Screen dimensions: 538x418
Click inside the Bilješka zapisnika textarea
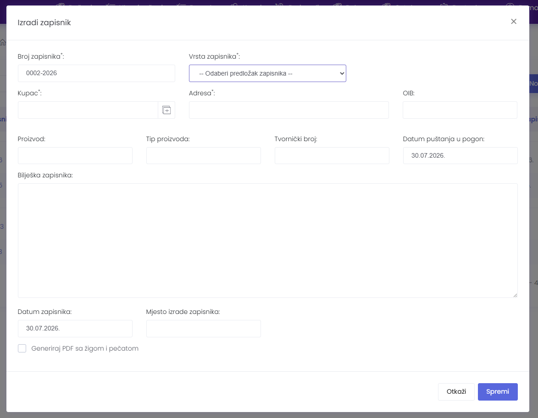268,240
